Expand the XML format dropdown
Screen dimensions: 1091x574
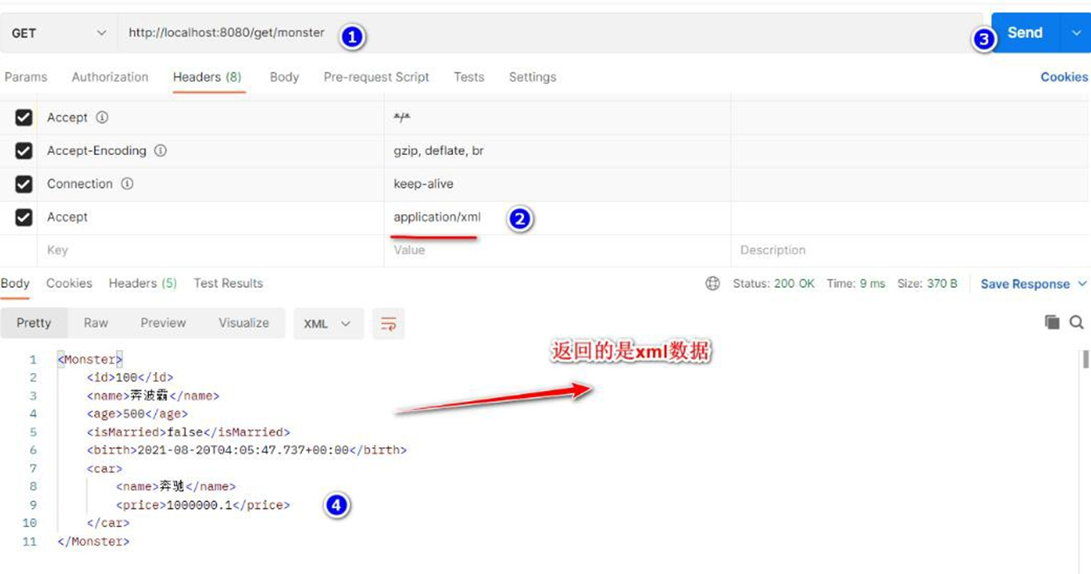[x=327, y=324]
